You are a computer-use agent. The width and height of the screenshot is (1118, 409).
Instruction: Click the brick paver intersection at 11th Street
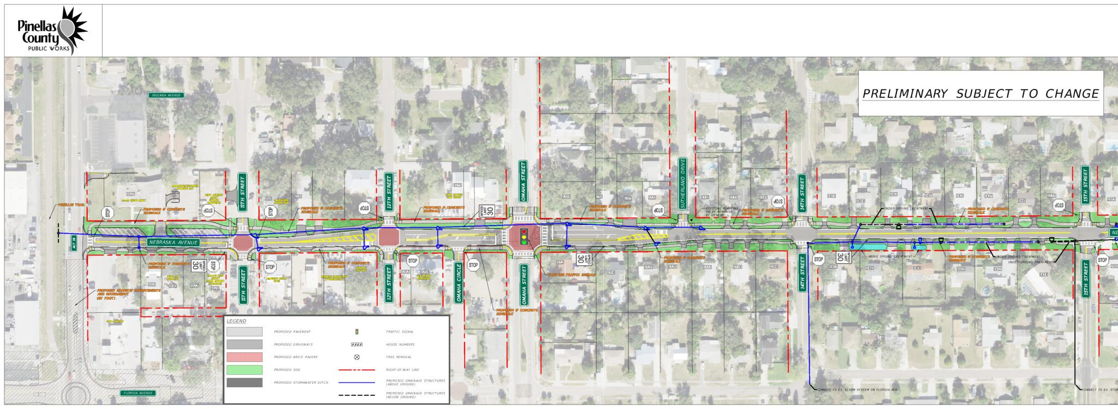click(243, 242)
